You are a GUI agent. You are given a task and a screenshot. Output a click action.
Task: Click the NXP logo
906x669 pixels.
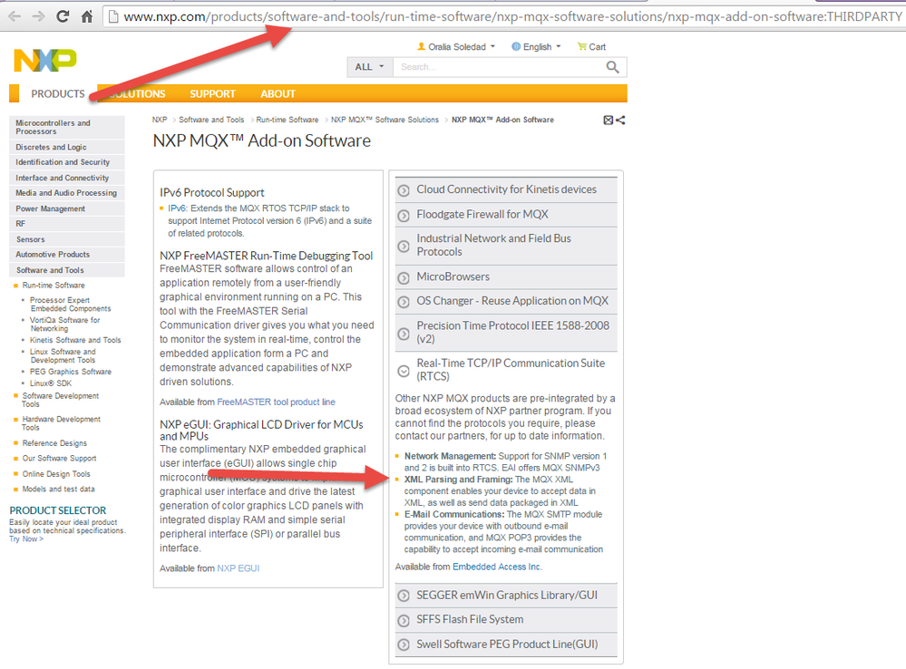click(45, 61)
